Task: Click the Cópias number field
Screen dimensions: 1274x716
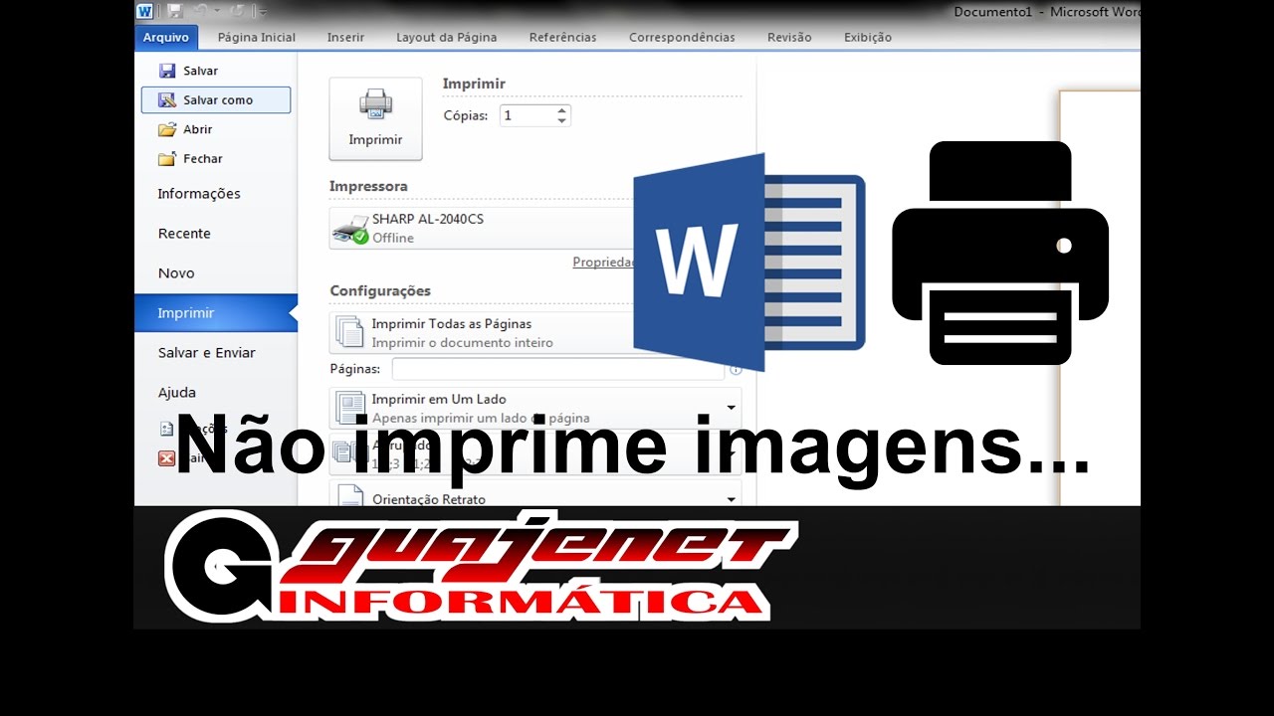Action: pyautogui.click(x=528, y=115)
